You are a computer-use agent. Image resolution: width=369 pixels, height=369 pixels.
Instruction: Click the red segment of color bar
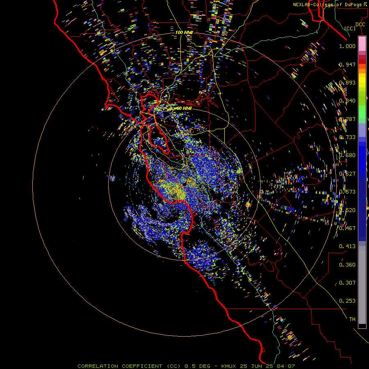[x=362, y=61]
